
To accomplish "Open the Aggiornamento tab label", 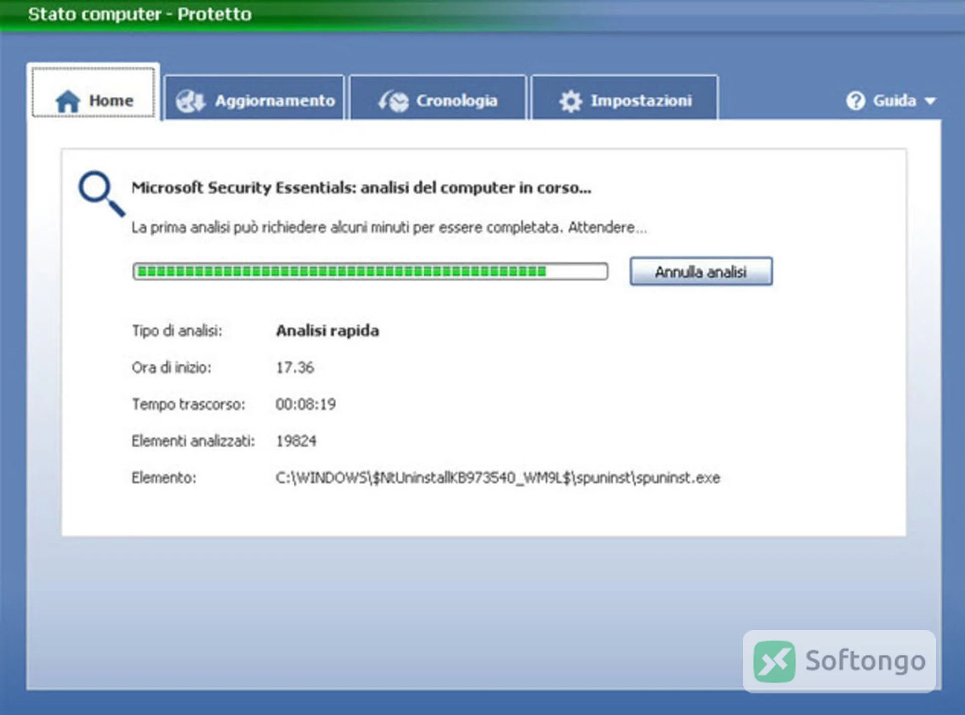I will (x=275, y=100).
